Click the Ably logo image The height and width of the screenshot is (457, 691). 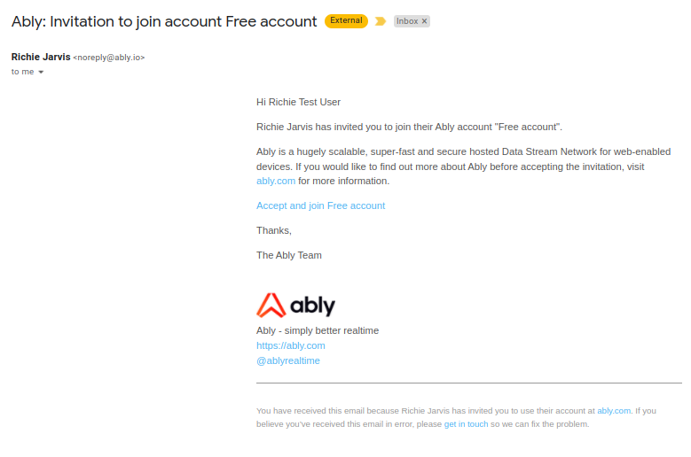tap(295, 306)
